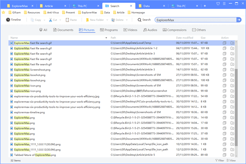Click the vertical scrollbar thumb
Image resolution: width=246 pixels, height=164 pixels.
pyautogui.click(x=236, y=107)
